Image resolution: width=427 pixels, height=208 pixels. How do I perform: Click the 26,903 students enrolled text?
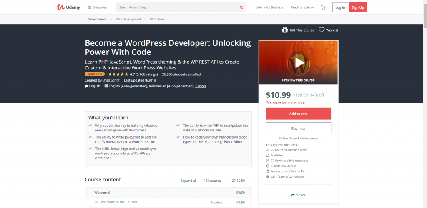181,74
